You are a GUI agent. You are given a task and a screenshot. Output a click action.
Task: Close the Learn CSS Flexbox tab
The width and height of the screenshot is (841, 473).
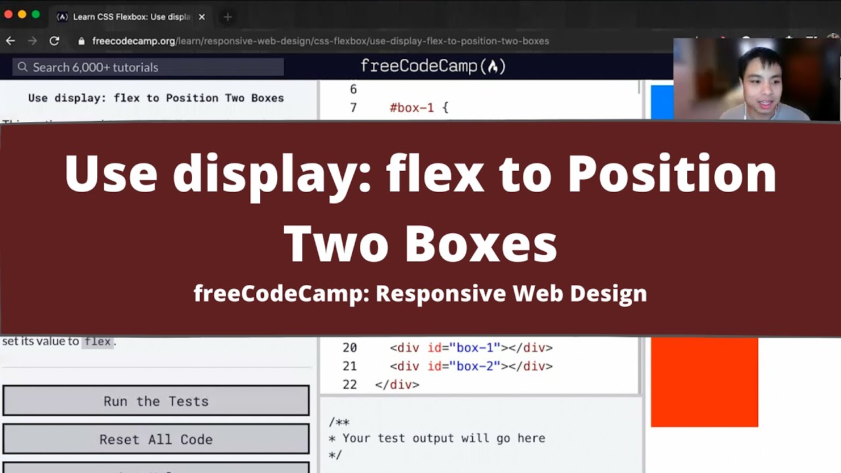(x=202, y=17)
